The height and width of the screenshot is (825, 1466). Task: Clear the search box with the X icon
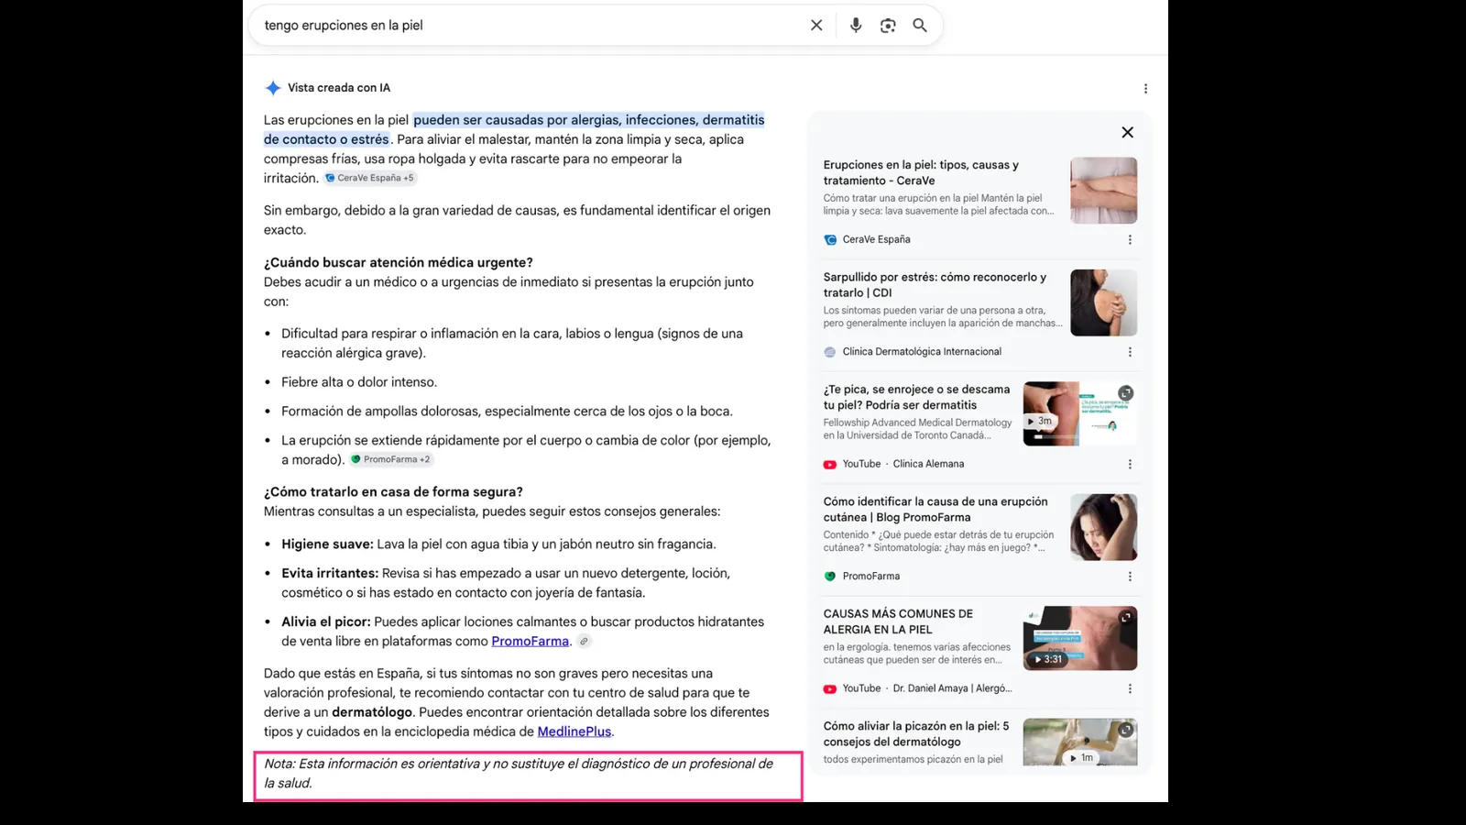[x=816, y=26]
